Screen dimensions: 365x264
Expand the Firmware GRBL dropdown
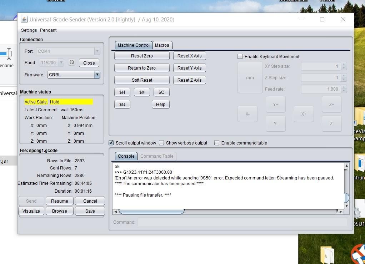coord(97,75)
